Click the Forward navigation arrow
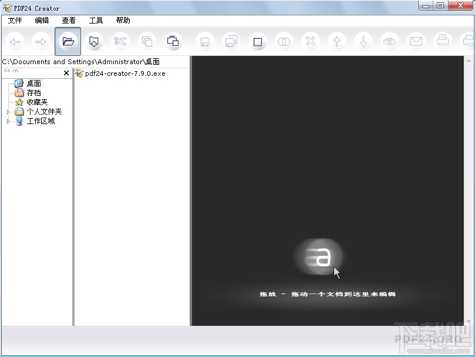Viewport: 475px width, 357px height. [41, 41]
